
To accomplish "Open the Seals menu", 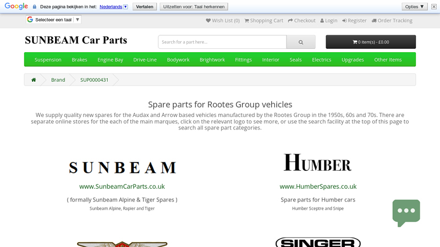I will click(295, 60).
